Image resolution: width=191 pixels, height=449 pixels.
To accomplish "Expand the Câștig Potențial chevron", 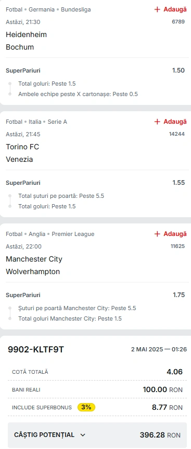I will (83, 435).
